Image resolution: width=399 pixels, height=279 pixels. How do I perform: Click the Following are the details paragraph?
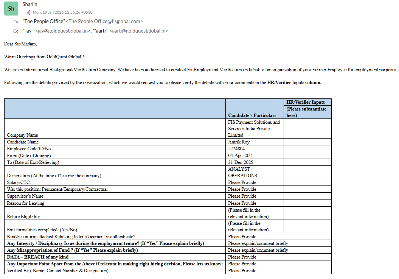(163, 83)
